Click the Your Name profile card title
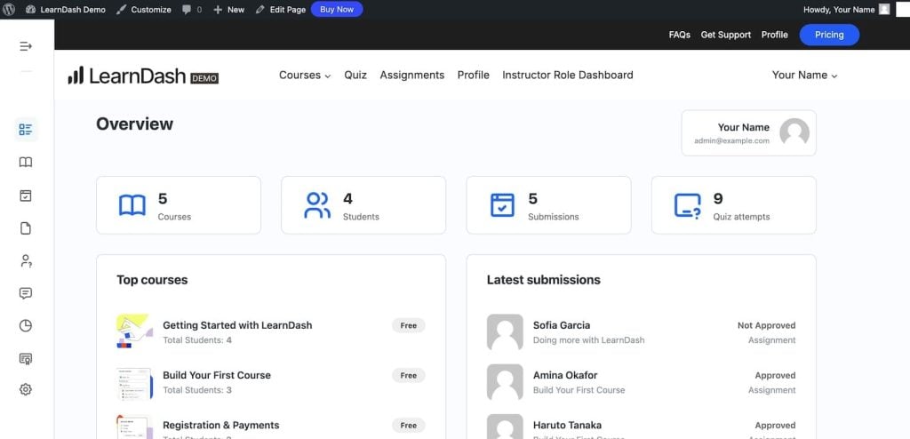 pyautogui.click(x=743, y=127)
